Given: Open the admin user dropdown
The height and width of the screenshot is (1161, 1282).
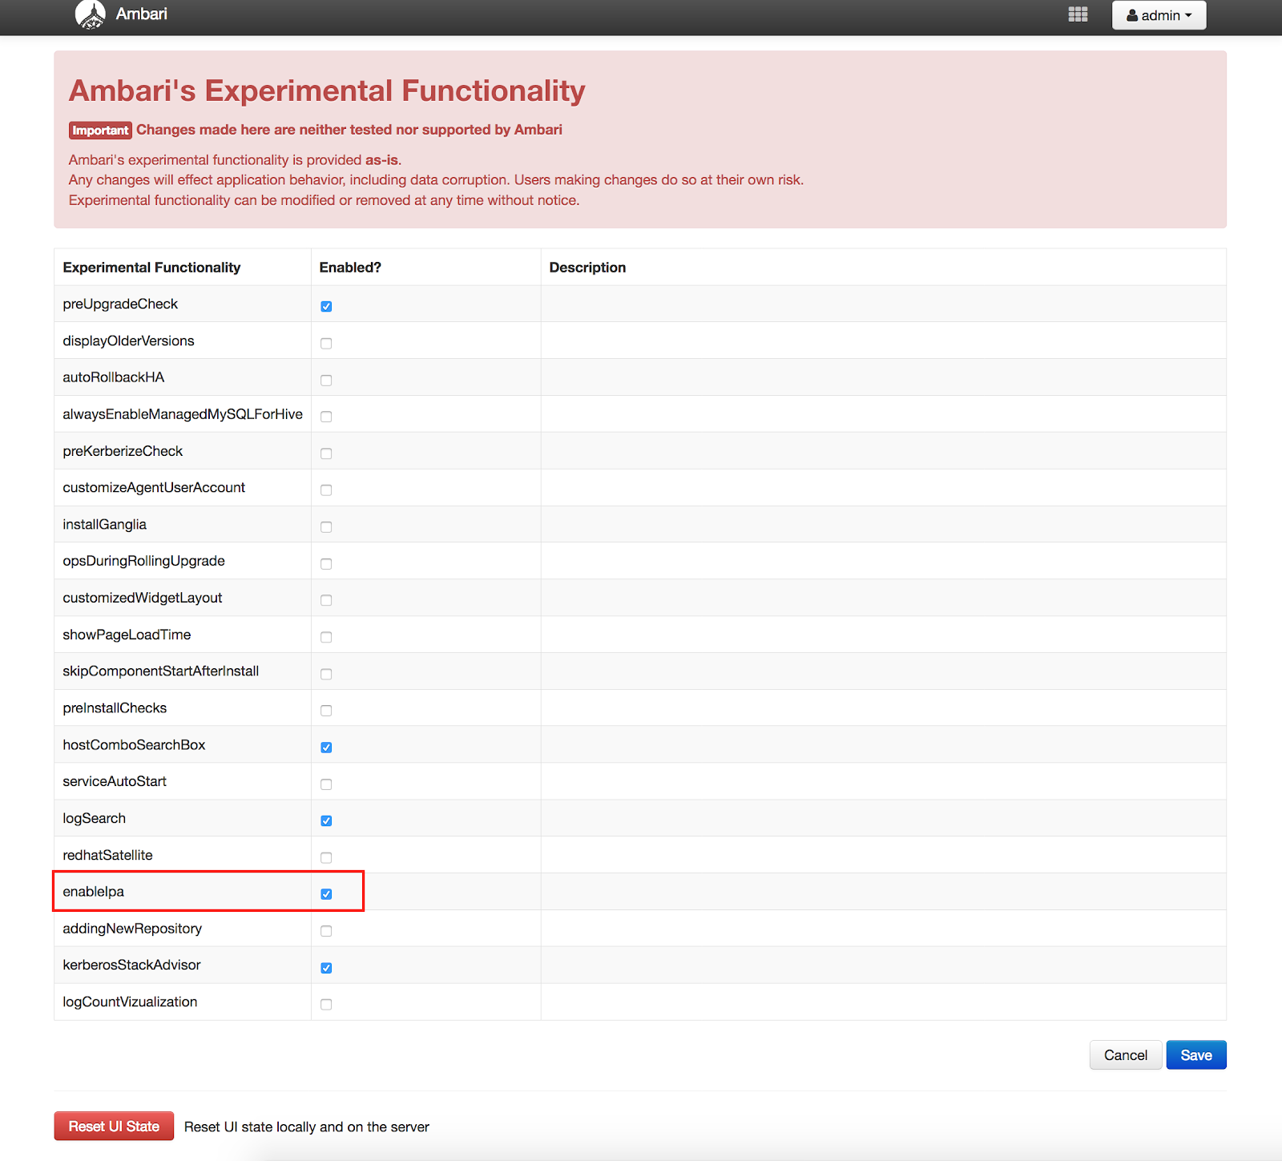Looking at the screenshot, I should [x=1159, y=15].
